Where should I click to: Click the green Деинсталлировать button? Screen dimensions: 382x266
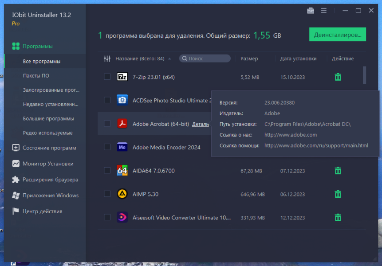338,35
